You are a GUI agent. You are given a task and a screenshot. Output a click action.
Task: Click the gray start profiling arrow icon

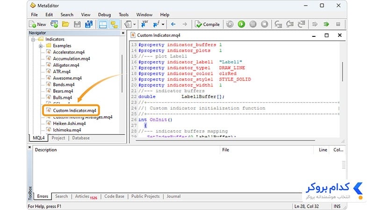315,24
